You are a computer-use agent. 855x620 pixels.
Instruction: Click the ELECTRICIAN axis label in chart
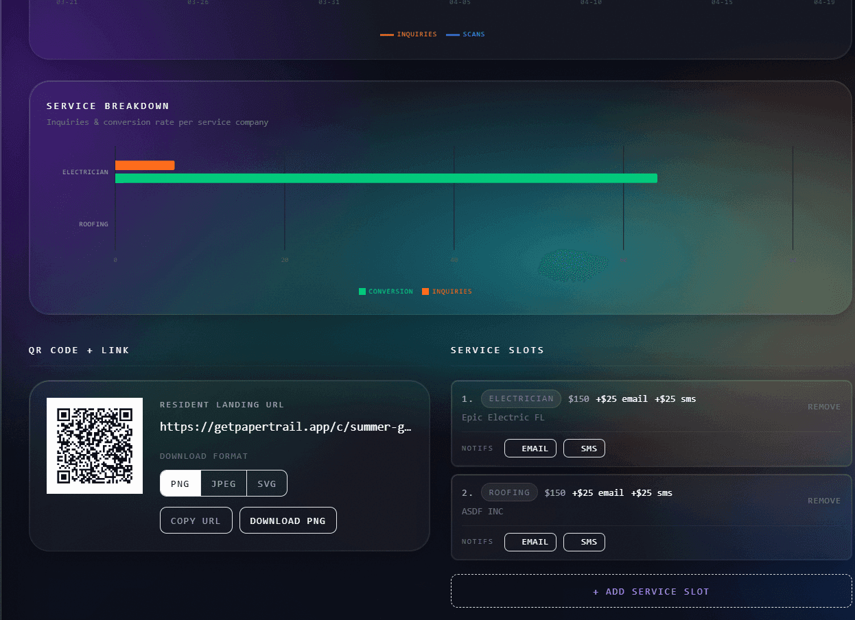(85, 172)
